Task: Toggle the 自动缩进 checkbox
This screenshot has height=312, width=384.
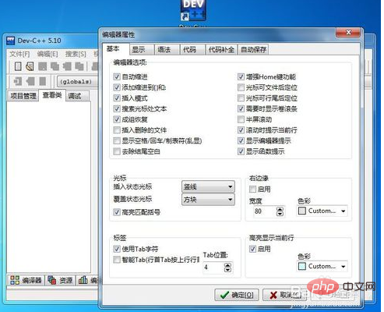Action: tap(117, 76)
